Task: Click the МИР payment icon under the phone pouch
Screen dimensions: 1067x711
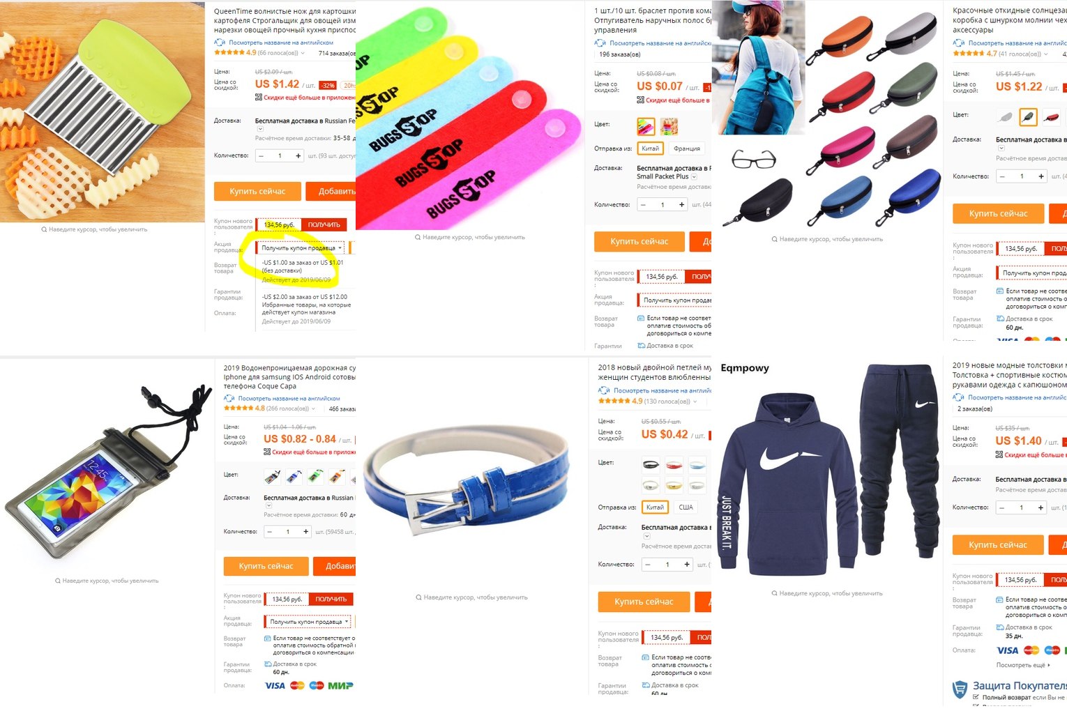Action: [x=340, y=686]
